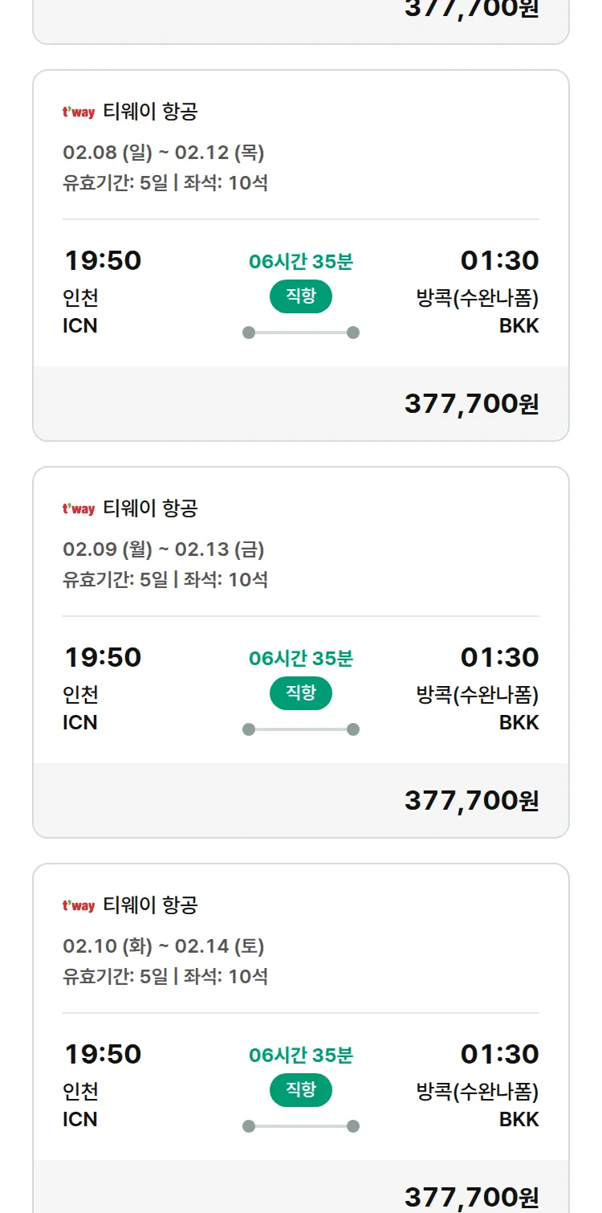Select 377,700원 price on 02.09 flight
602x1213 pixels.
[x=471, y=800]
